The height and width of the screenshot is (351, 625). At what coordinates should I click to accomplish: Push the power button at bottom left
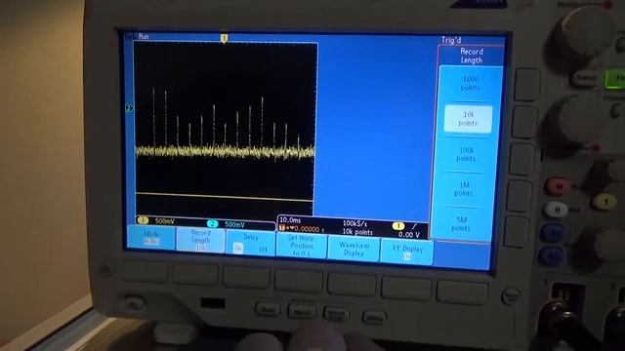(135, 303)
